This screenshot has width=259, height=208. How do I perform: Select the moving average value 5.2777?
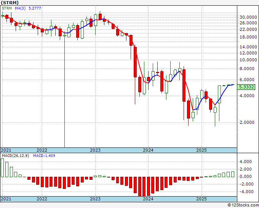click(x=35, y=8)
